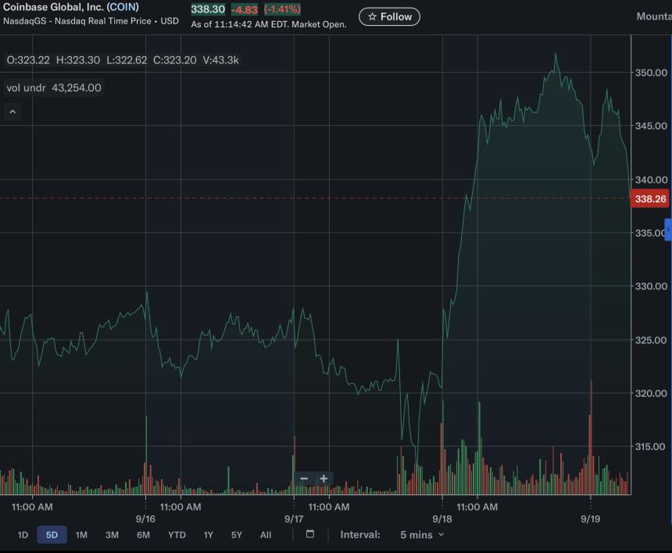
Task: View the YTD chart
Action: pyautogui.click(x=177, y=534)
